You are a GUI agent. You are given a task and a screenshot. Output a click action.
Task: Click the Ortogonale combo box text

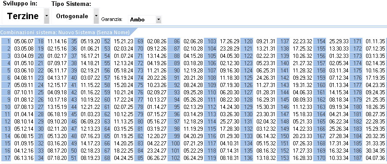[x=72, y=16]
